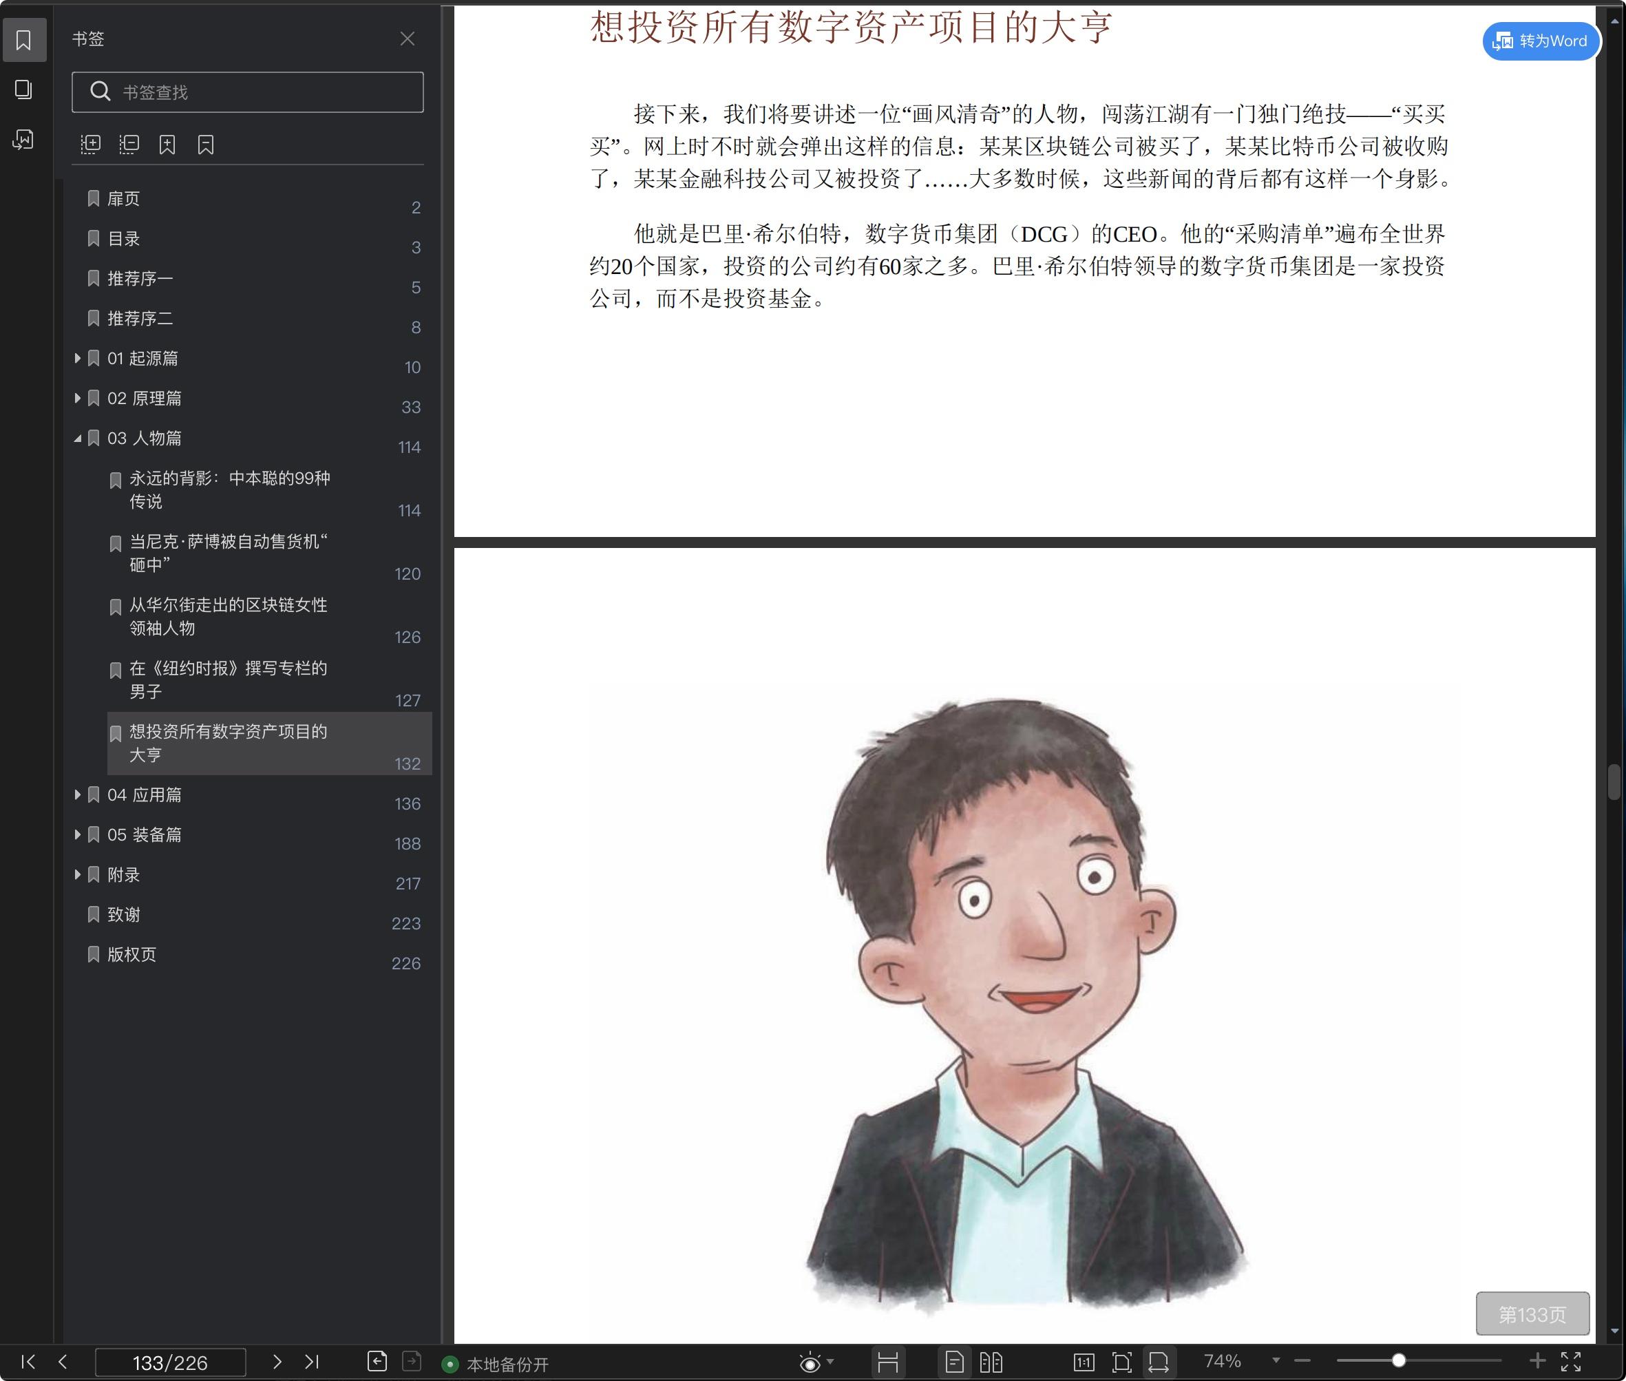Open 从华尔街走出的区块链女性领袖人物 bookmark

tap(228, 616)
